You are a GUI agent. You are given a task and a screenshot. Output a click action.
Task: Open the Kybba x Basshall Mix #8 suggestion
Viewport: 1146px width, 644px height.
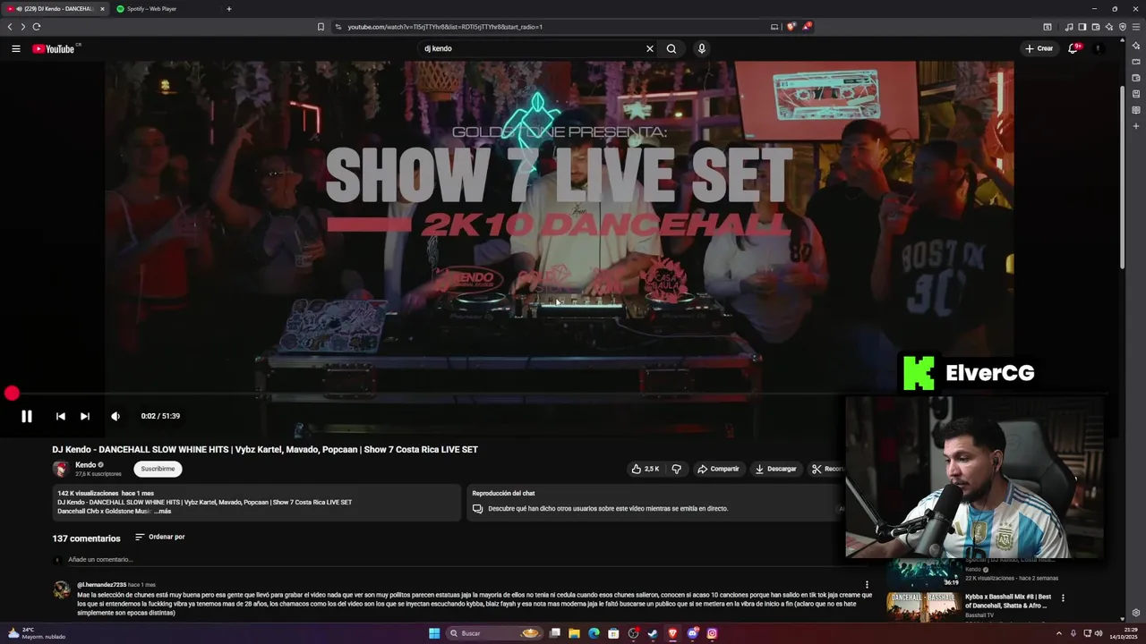pyautogui.click(x=1008, y=601)
